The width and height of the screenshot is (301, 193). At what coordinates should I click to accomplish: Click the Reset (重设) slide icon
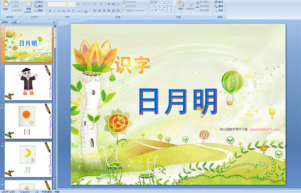click(36, 6)
